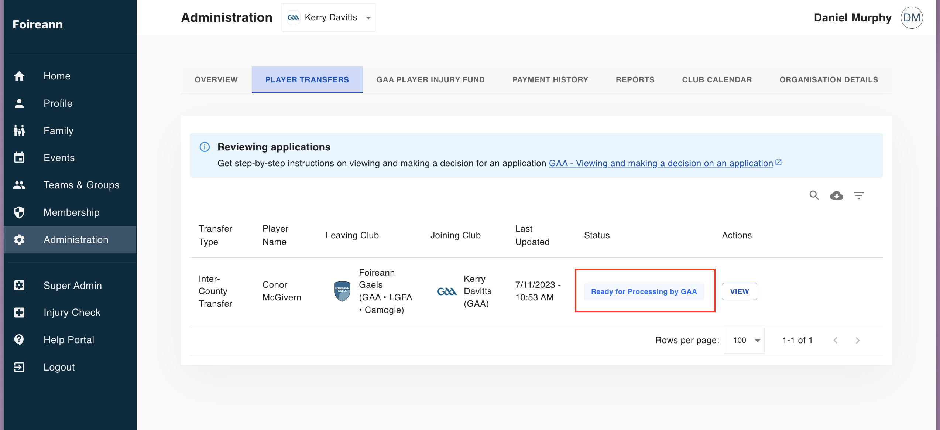
Task: Click the Kerry Davitts (GAA) joining club text
Action: 478,291
